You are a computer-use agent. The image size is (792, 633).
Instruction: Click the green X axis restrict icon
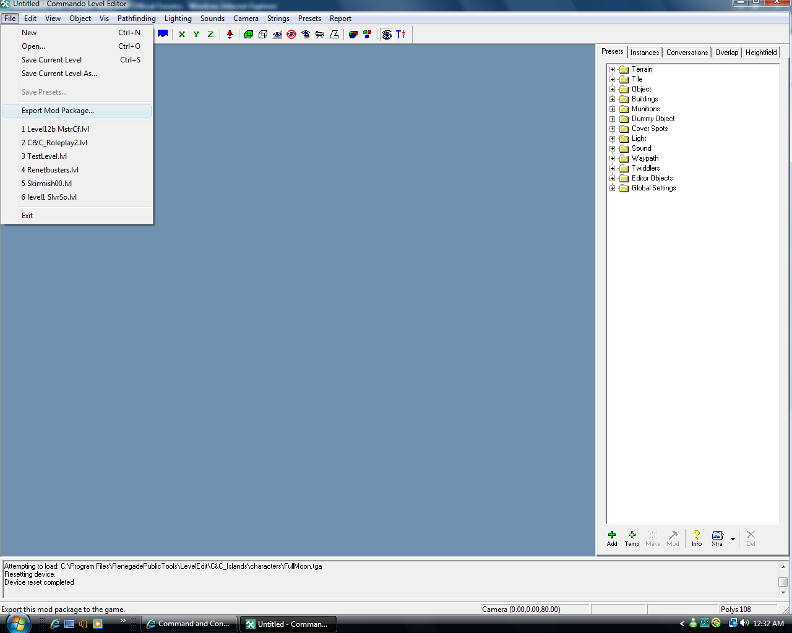[x=182, y=35]
